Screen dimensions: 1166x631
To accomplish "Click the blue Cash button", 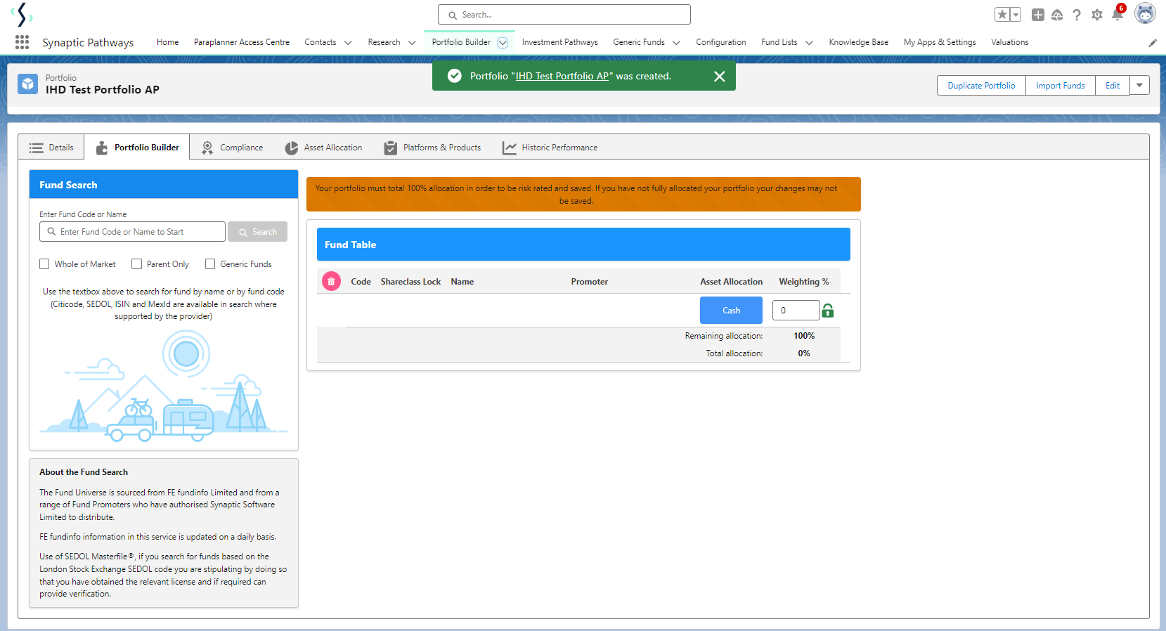I will tap(731, 311).
